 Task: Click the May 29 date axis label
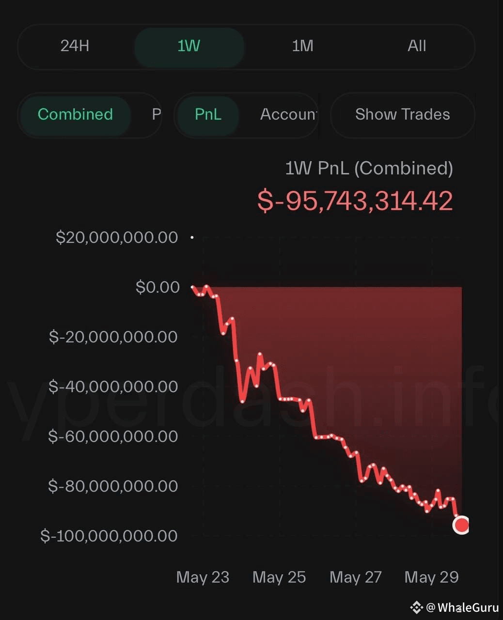coord(431,577)
